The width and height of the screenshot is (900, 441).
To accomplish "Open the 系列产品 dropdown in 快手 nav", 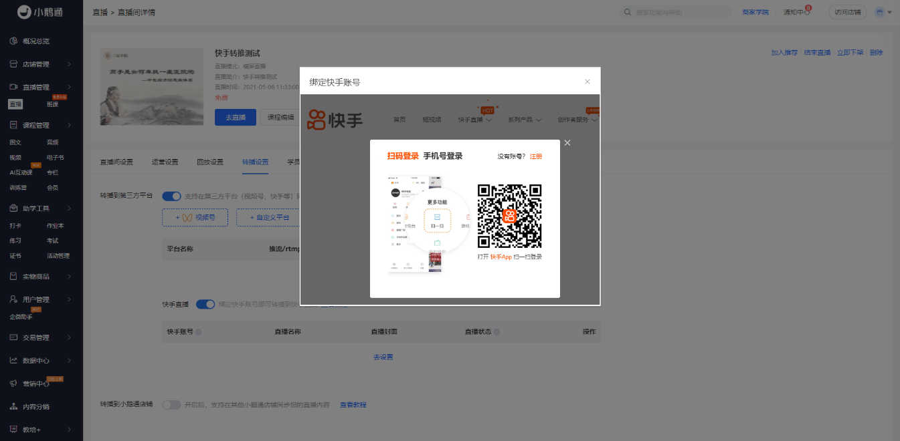I will point(525,120).
